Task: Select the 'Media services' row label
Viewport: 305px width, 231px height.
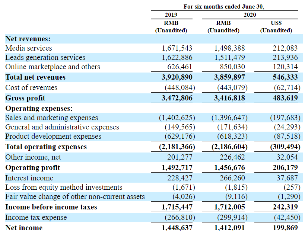Action: coord(29,48)
